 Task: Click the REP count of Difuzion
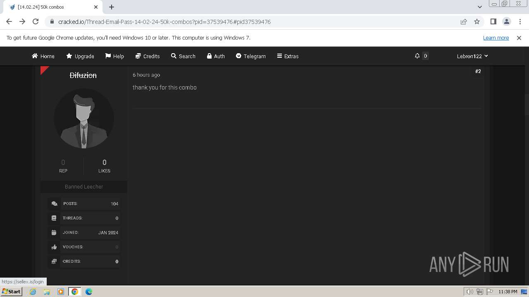coord(63,163)
